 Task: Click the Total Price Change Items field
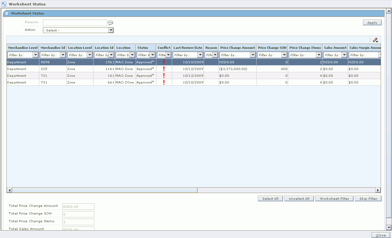pyautogui.click(x=78, y=222)
